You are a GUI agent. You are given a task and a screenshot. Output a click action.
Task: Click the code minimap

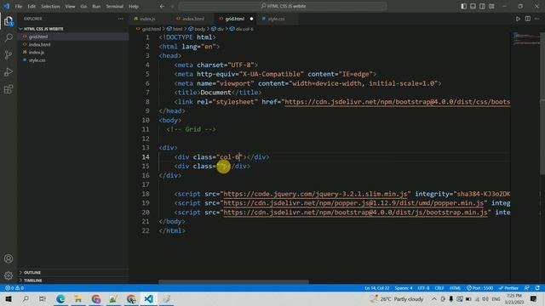click(x=525, y=39)
